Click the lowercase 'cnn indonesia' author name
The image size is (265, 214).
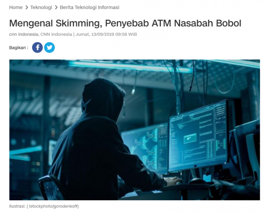pos(24,34)
